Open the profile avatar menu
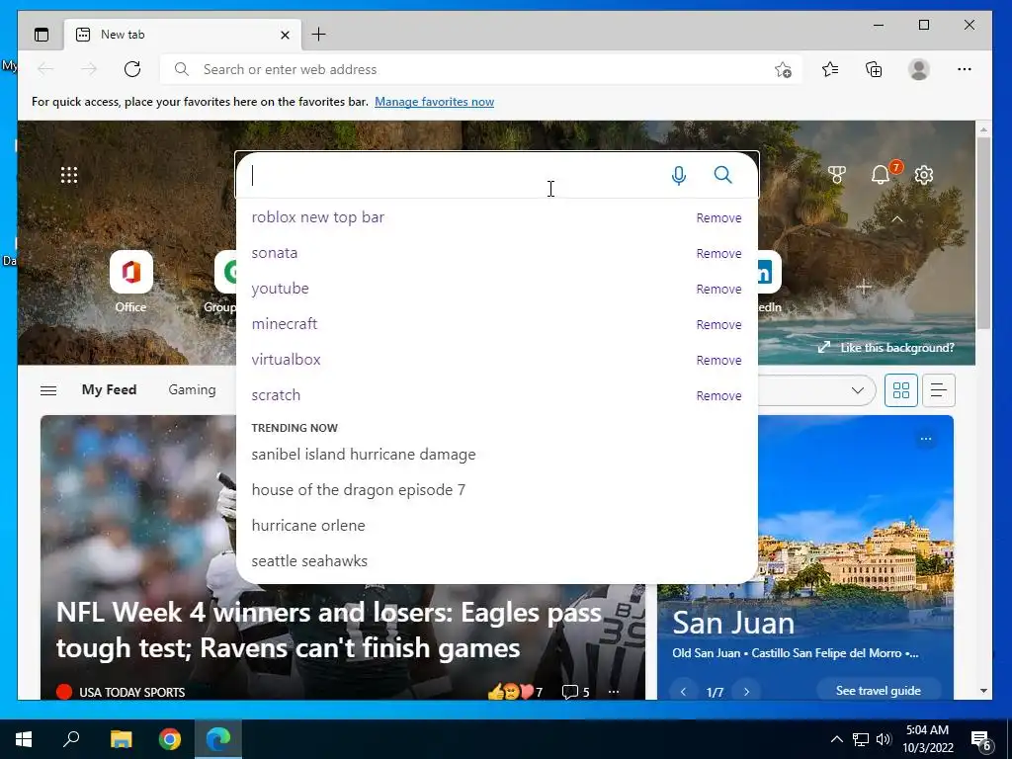This screenshot has width=1012, height=759. [x=918, y=69]
